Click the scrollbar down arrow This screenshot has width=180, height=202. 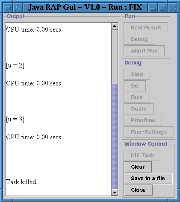(x=115, y=193)
